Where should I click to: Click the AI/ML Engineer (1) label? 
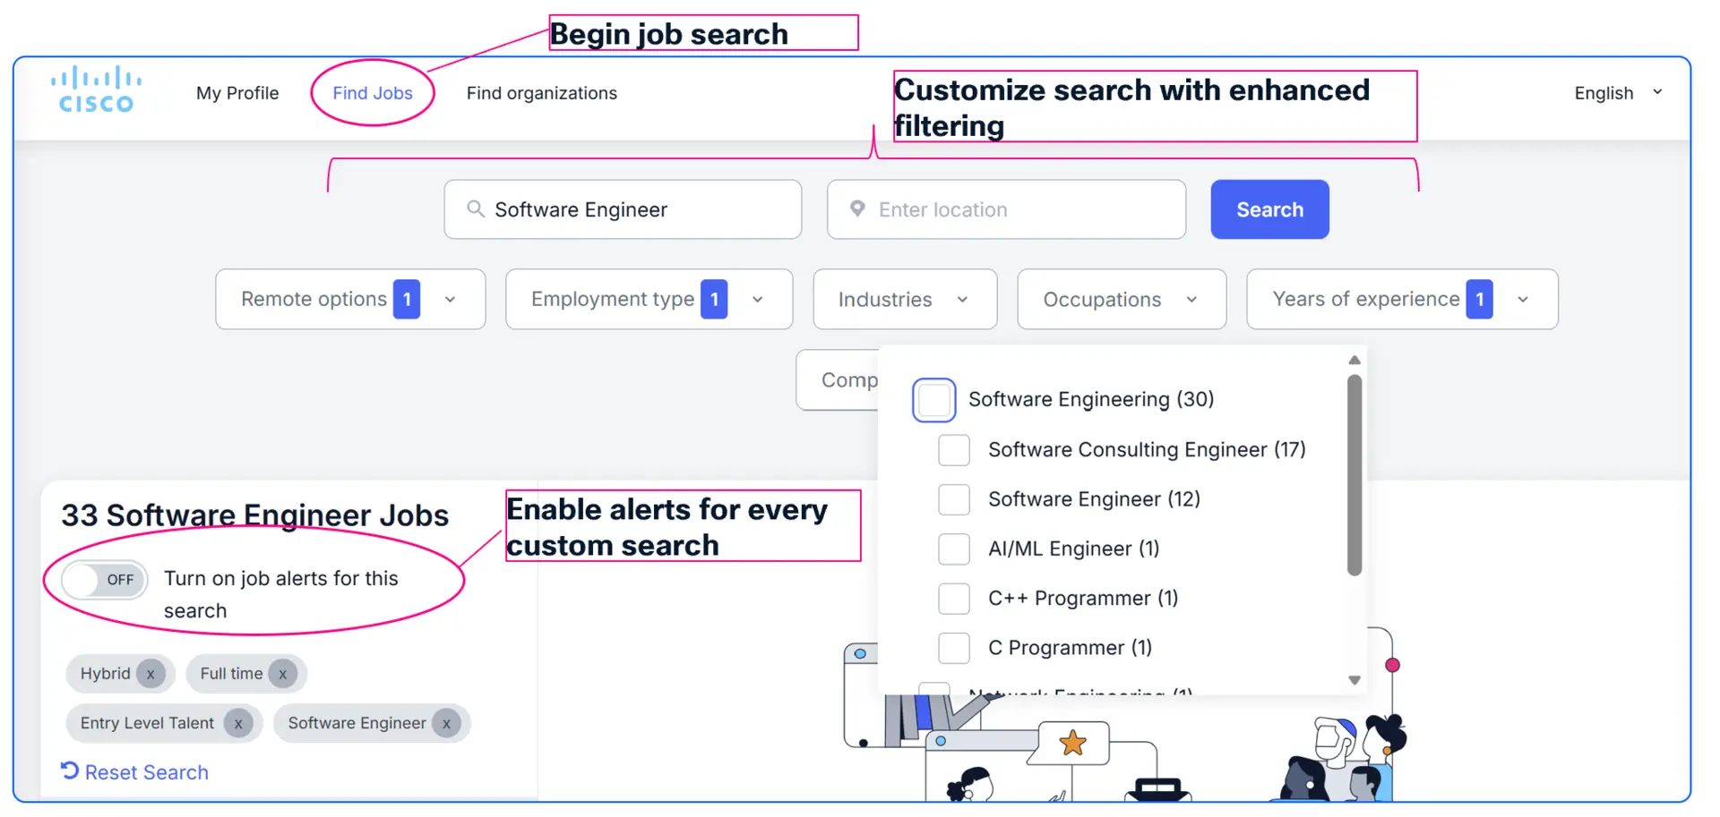(1073, 549)
